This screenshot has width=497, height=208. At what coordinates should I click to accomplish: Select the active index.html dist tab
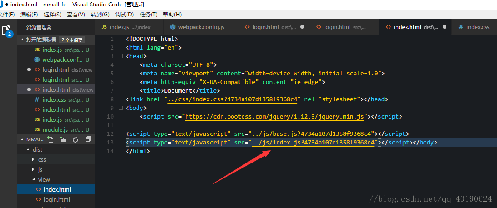(415, 27)
